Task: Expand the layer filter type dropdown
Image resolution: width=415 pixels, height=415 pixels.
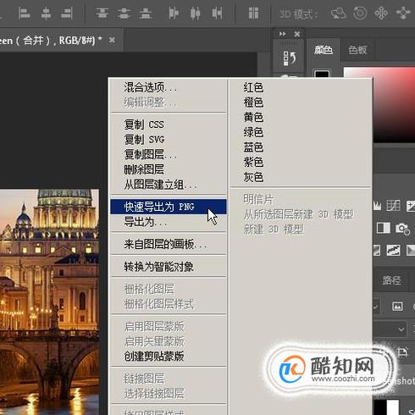Action: click(x=376, y=307)
